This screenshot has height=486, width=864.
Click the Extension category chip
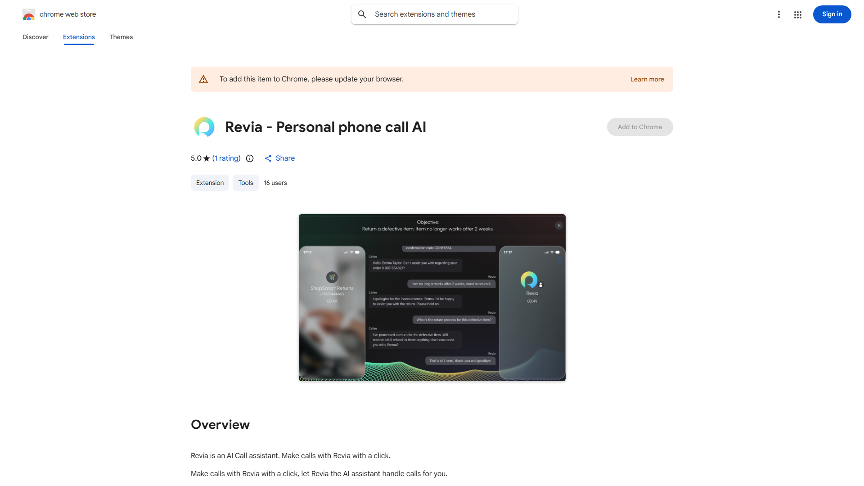[x=210, y=183]
